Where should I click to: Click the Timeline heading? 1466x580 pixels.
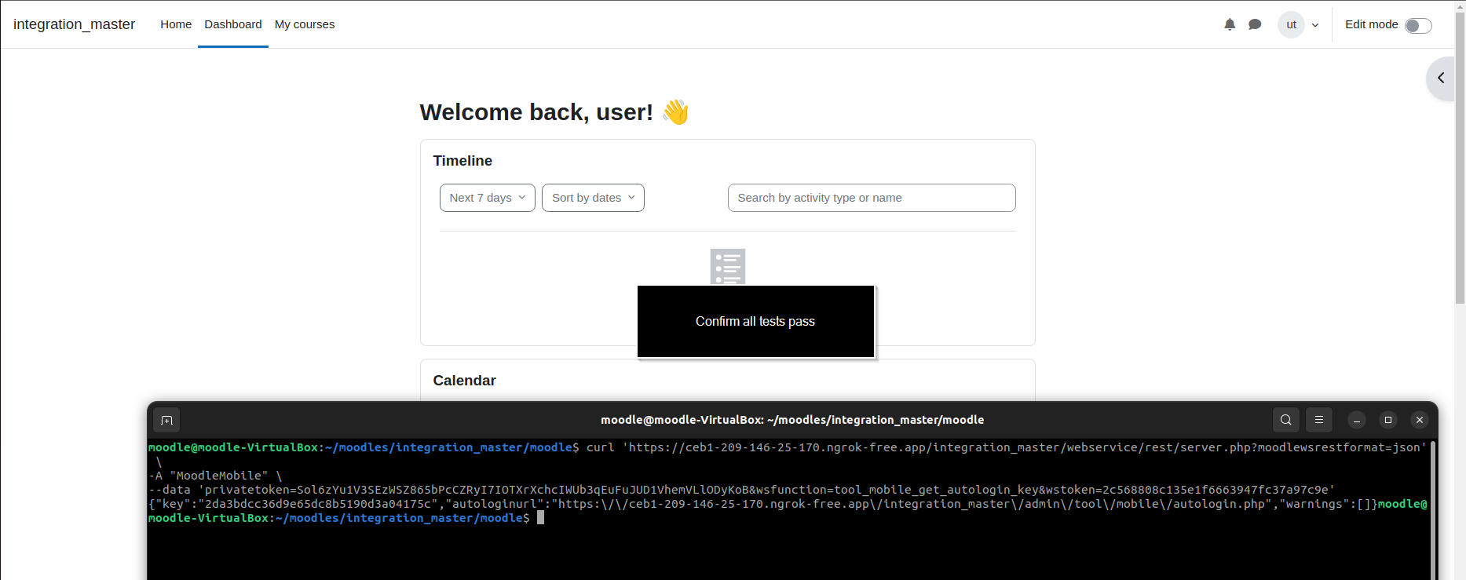point(462,161)
